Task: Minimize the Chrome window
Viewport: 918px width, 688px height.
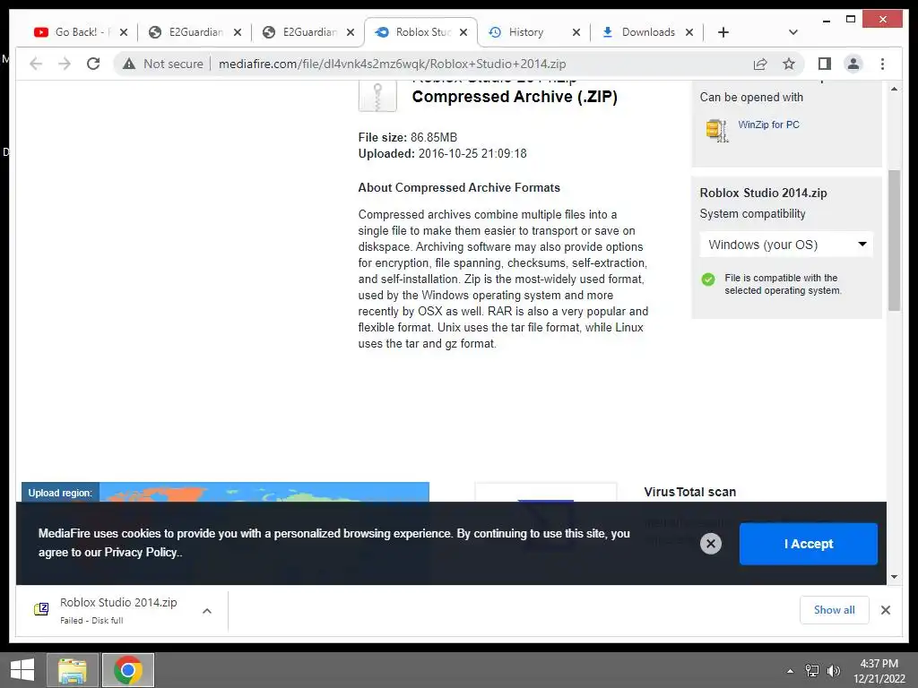Action: click(x=826, y=20)
